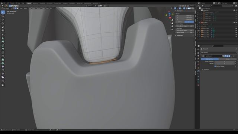This screenshot has width=238, height=134.
Task: Switch perspective/orthographic view icon
Action: point(172,29)
